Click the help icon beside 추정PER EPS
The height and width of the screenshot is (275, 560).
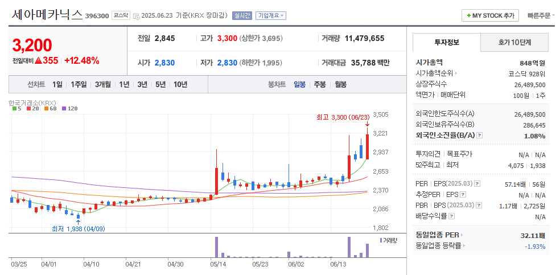coord(463,195)
